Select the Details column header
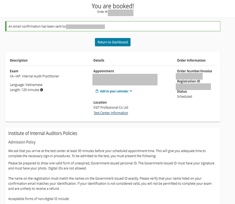Screen dimensions: 235x204 99,60
